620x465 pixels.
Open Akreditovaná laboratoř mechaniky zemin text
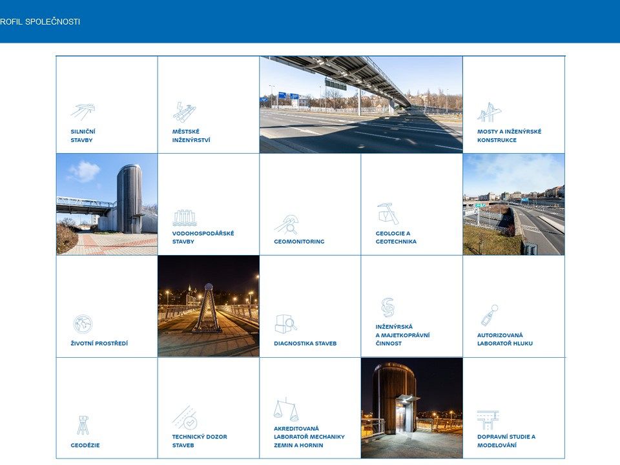(x=309, y=437)
